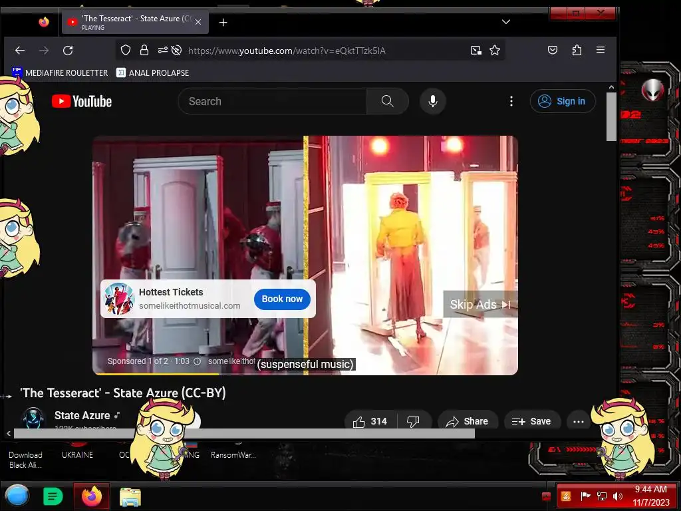Reload the page with the refresh icon
Viewport: 681px width, 511px height.
(x=68, y=51)
